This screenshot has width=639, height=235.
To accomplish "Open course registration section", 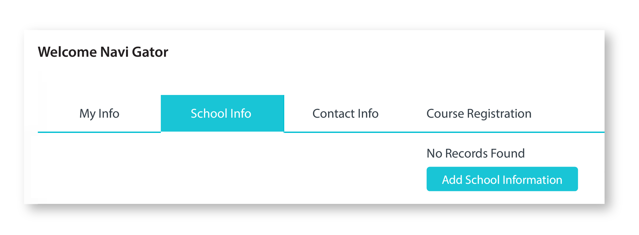I will coord(479,114).
